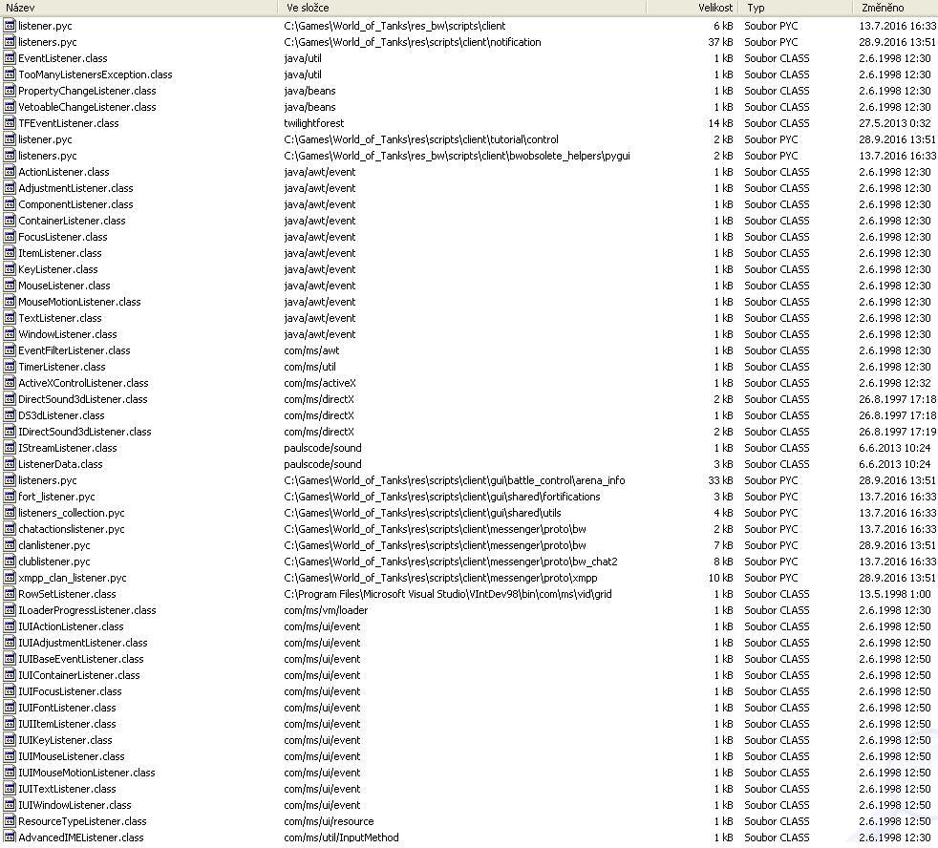The image size is (938, 848).
Task: Click the icon of DirectSound3dListener.class
Action: pyautogui.click(x=9, y=399)
